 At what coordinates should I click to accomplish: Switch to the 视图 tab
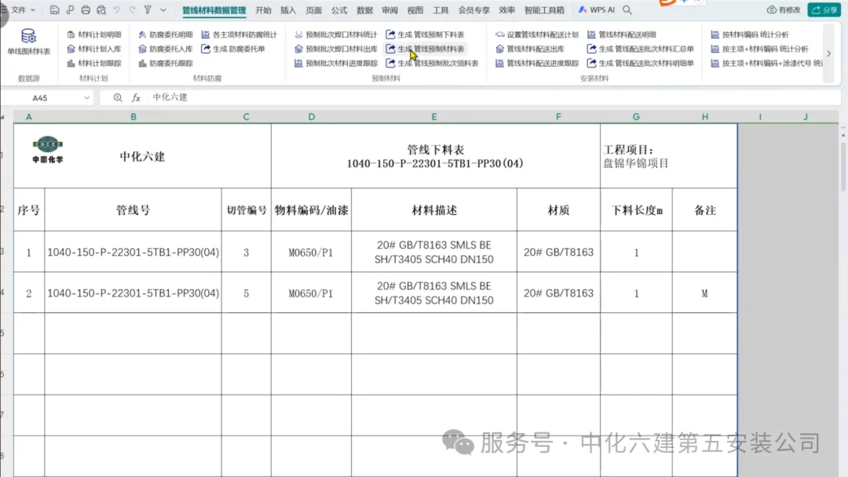pyautogui.click(x=415, y=9)
